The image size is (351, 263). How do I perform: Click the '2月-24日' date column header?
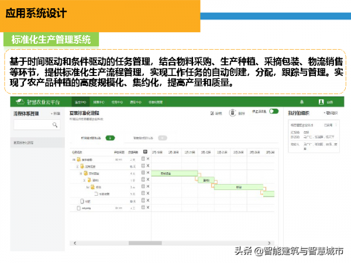tap(239, 153)
